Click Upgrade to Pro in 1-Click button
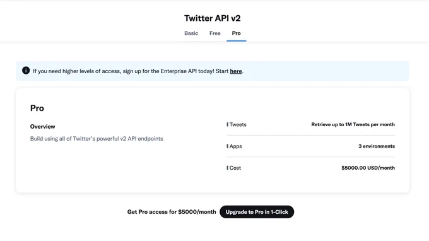 point(257,212)
